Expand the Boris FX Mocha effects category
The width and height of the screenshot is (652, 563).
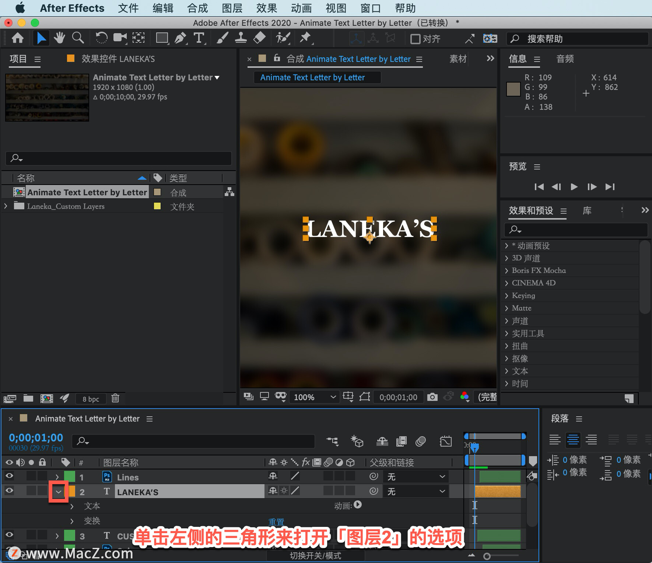click(506, 271)
